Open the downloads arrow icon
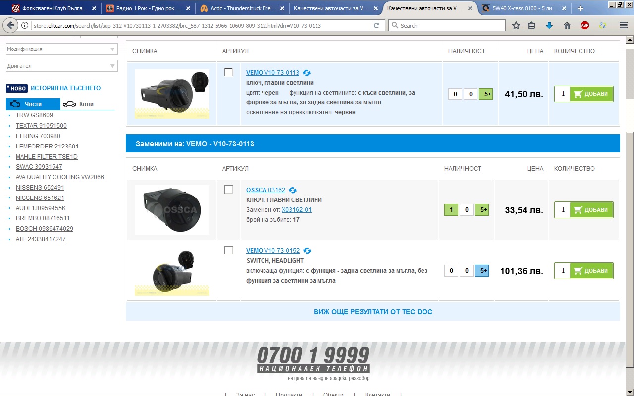 pyautogui.click(x=549, y=25)
